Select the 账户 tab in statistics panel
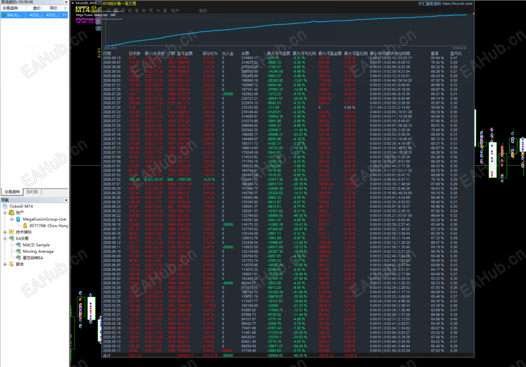Screen dimensions: 526x367 click(x=174, y=10)
